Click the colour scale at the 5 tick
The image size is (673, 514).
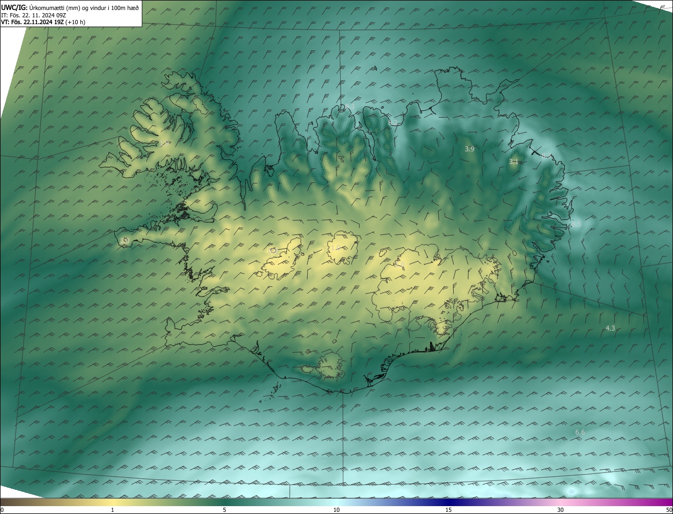point(225,510)
